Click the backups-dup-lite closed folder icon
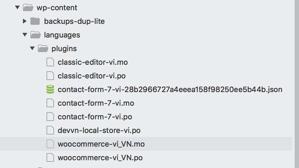 pos(35,21)
